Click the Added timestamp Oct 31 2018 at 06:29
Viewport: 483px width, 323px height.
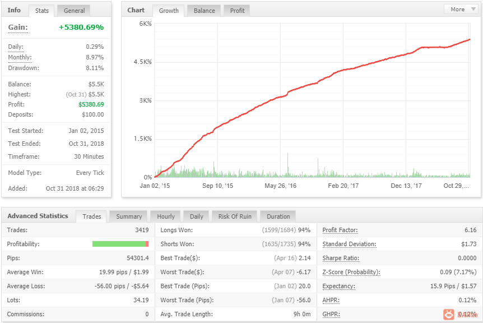[75, 188]
